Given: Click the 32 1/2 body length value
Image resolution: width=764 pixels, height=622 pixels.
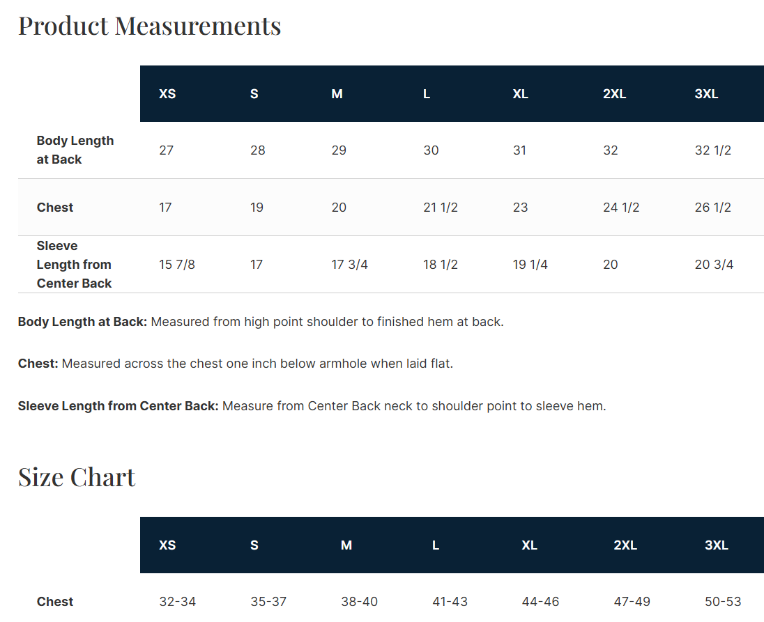Looking at the screenshot, I should 712,150.
